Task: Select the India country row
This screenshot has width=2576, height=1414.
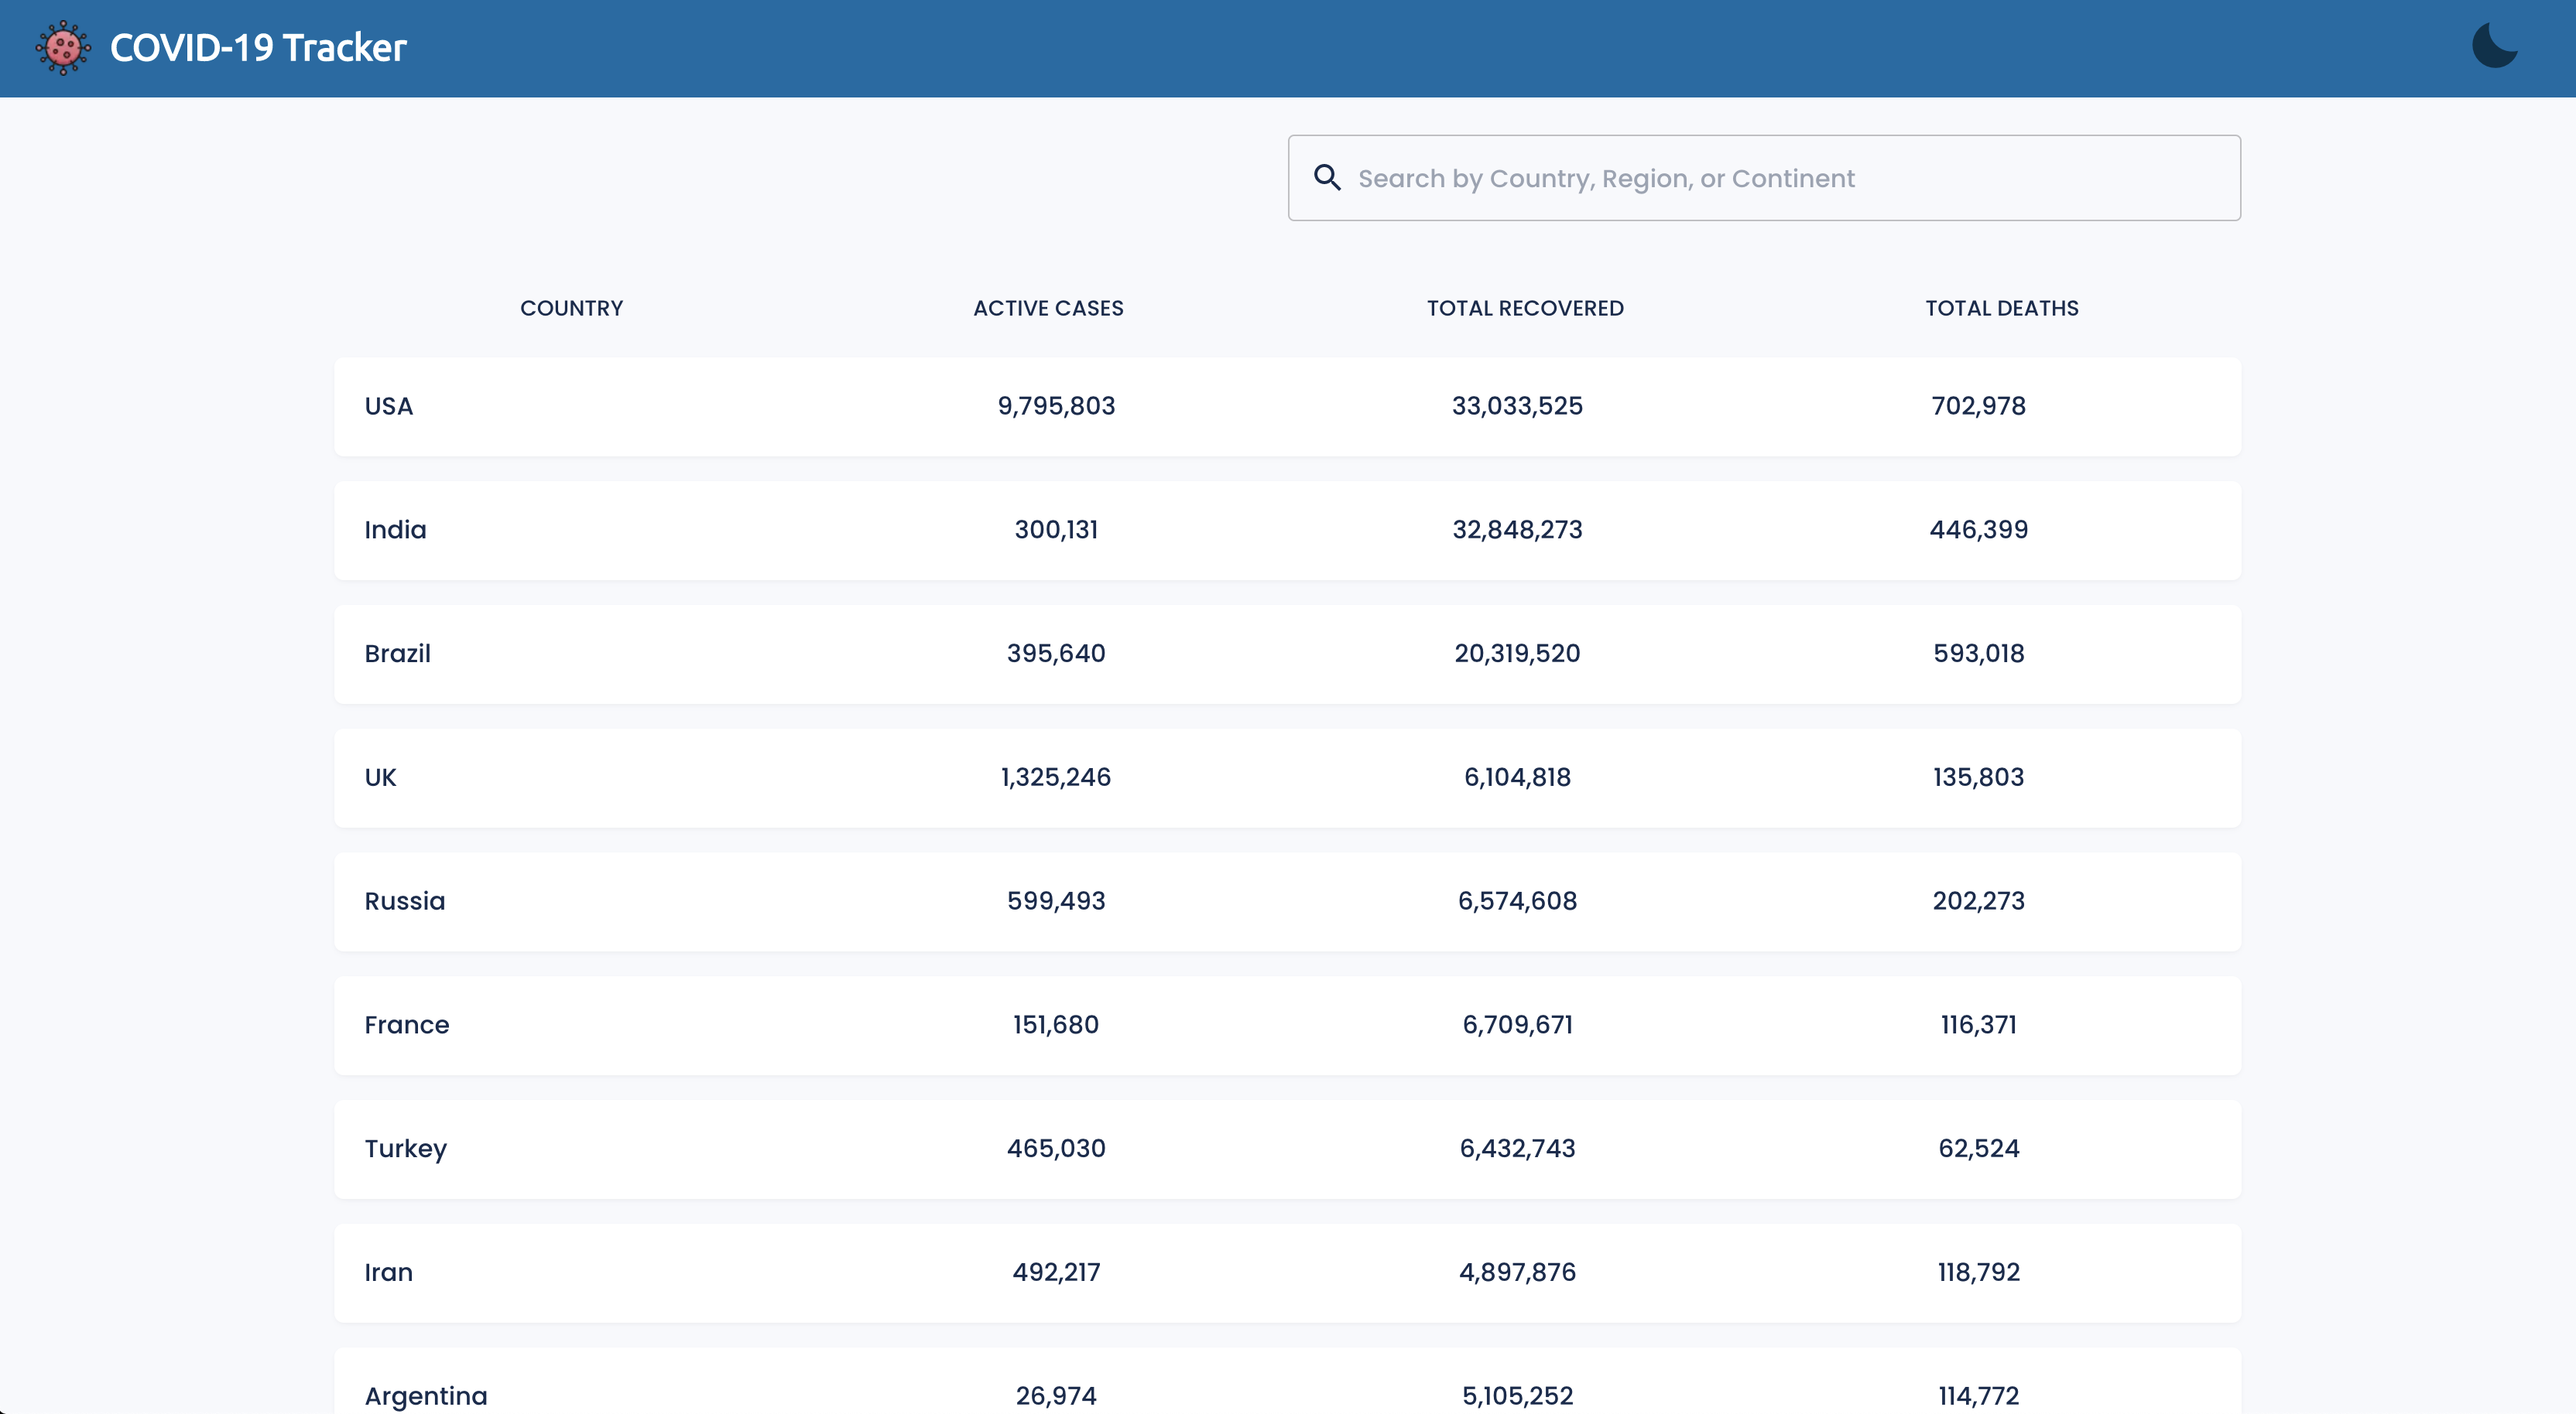Action: click(1287, 531)
